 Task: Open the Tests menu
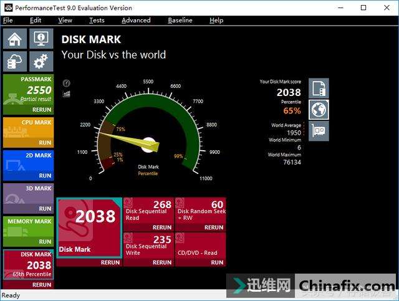97,21
